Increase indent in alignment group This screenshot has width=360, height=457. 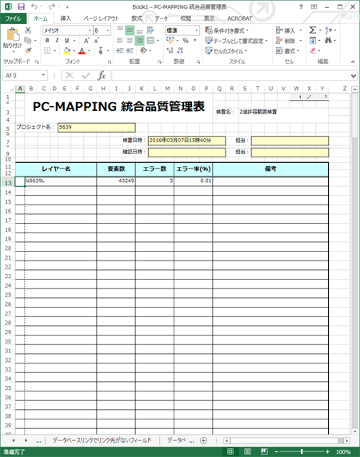point(130,50)
